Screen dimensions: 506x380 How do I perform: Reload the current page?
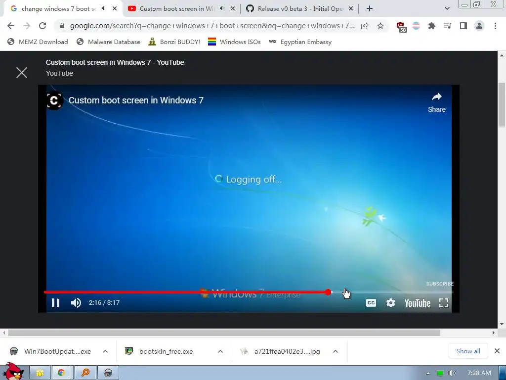[42, 26]
